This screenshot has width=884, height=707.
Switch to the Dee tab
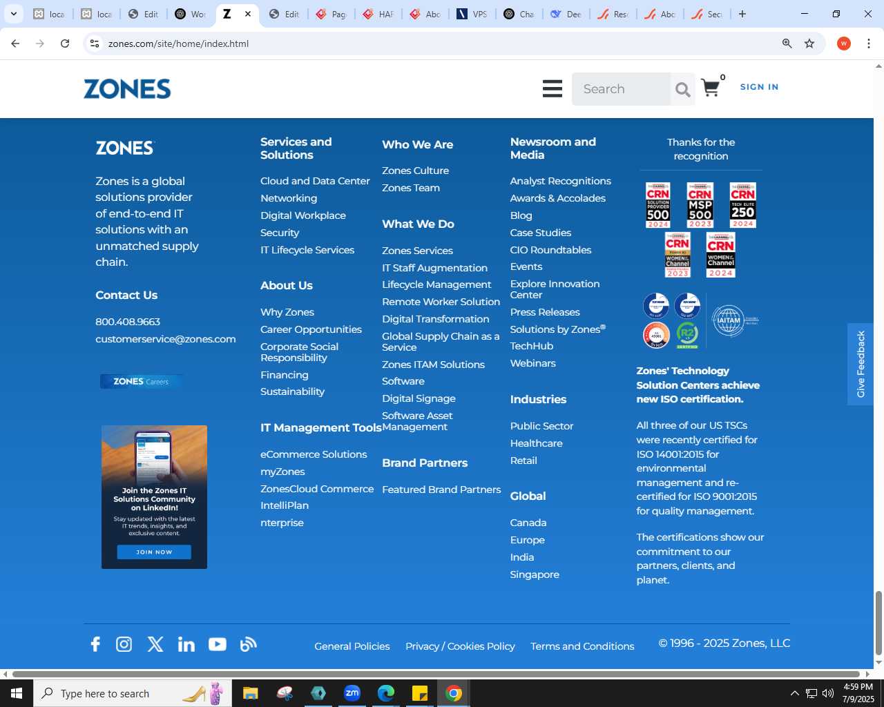[566, 14]
